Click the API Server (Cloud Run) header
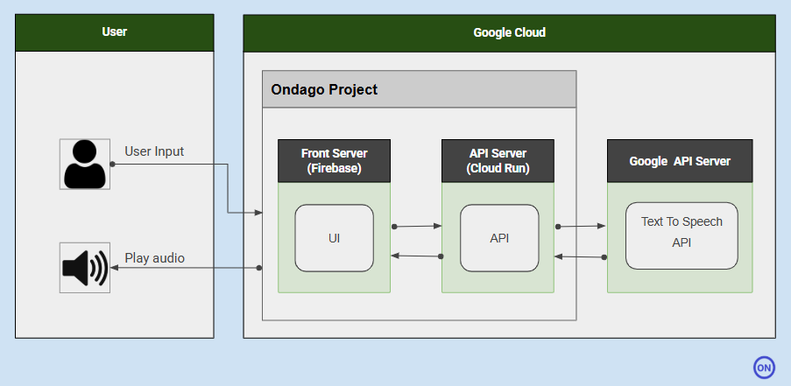 point(498,161)
